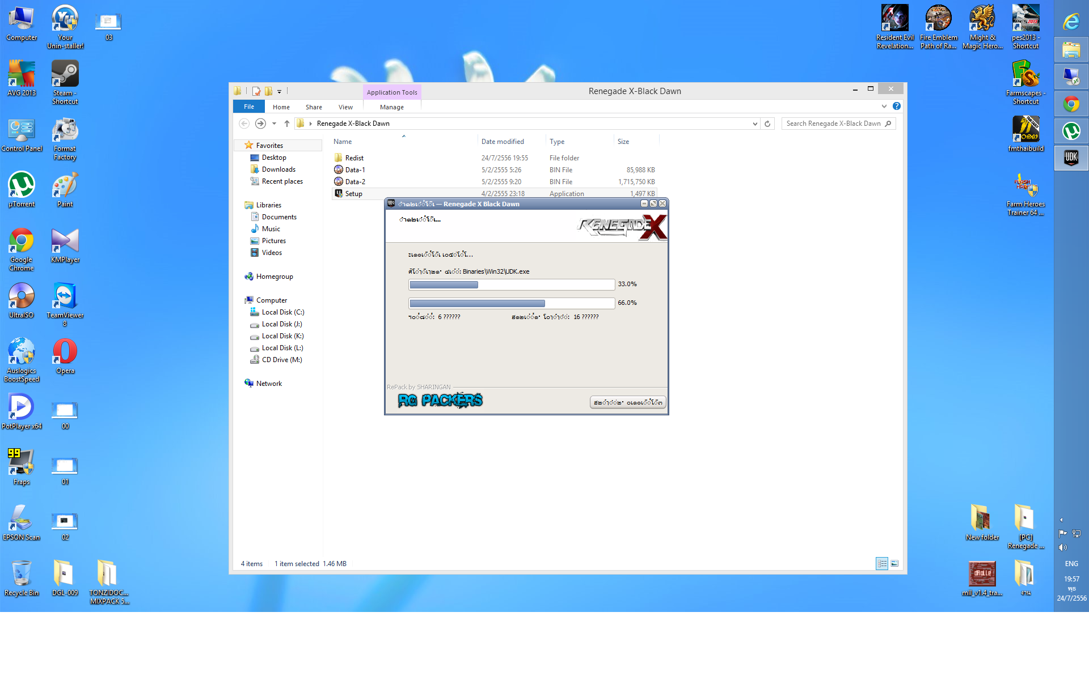Expand the address bar history dropdown

755,124
